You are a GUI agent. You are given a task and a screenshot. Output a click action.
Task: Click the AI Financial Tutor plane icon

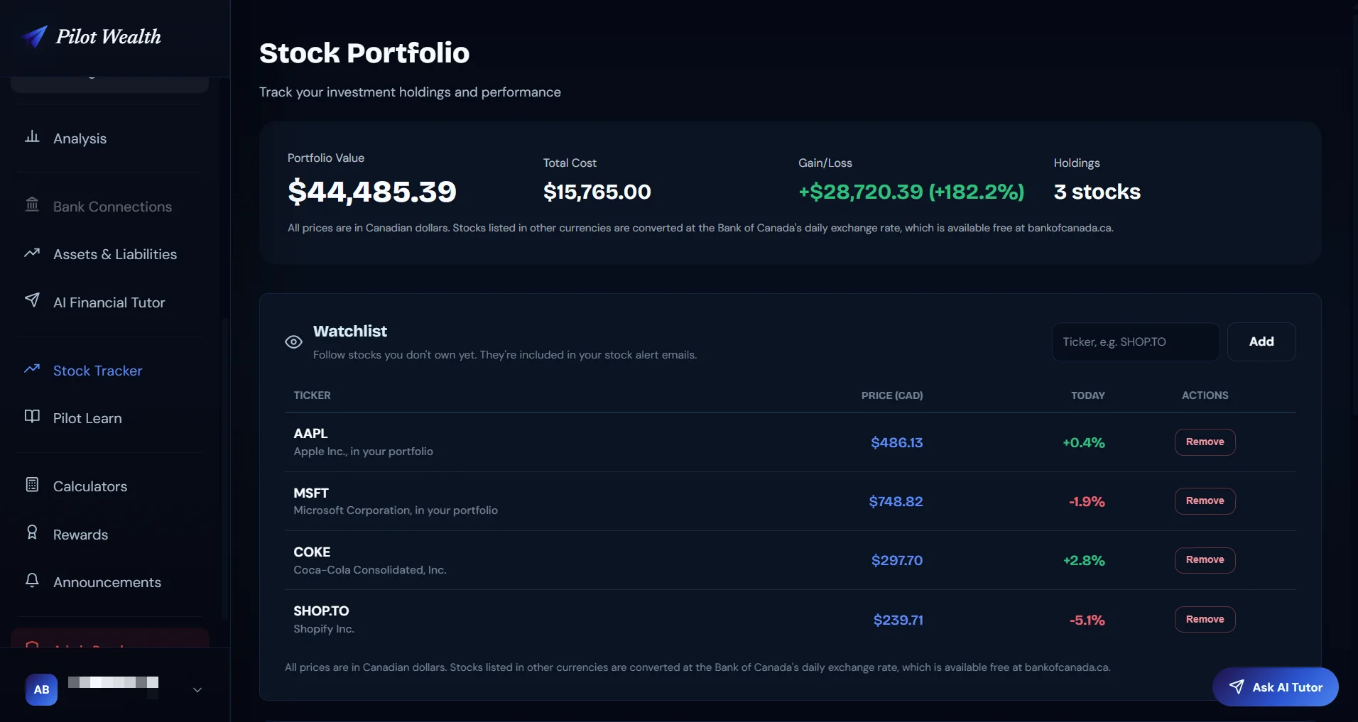(32, 300)
